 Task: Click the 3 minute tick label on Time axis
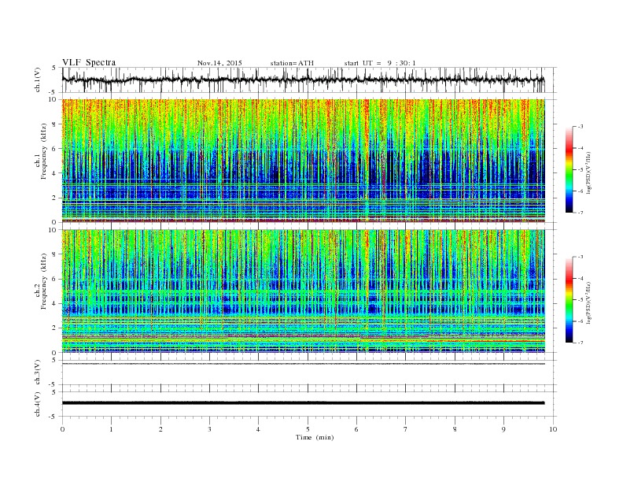(209, 429)
